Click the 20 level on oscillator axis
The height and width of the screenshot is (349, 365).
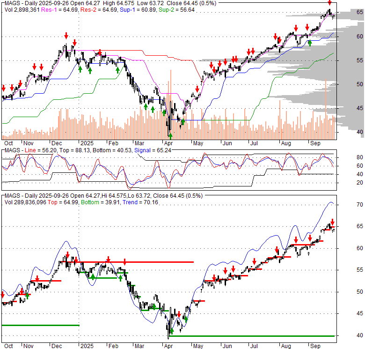click(360, 183)
